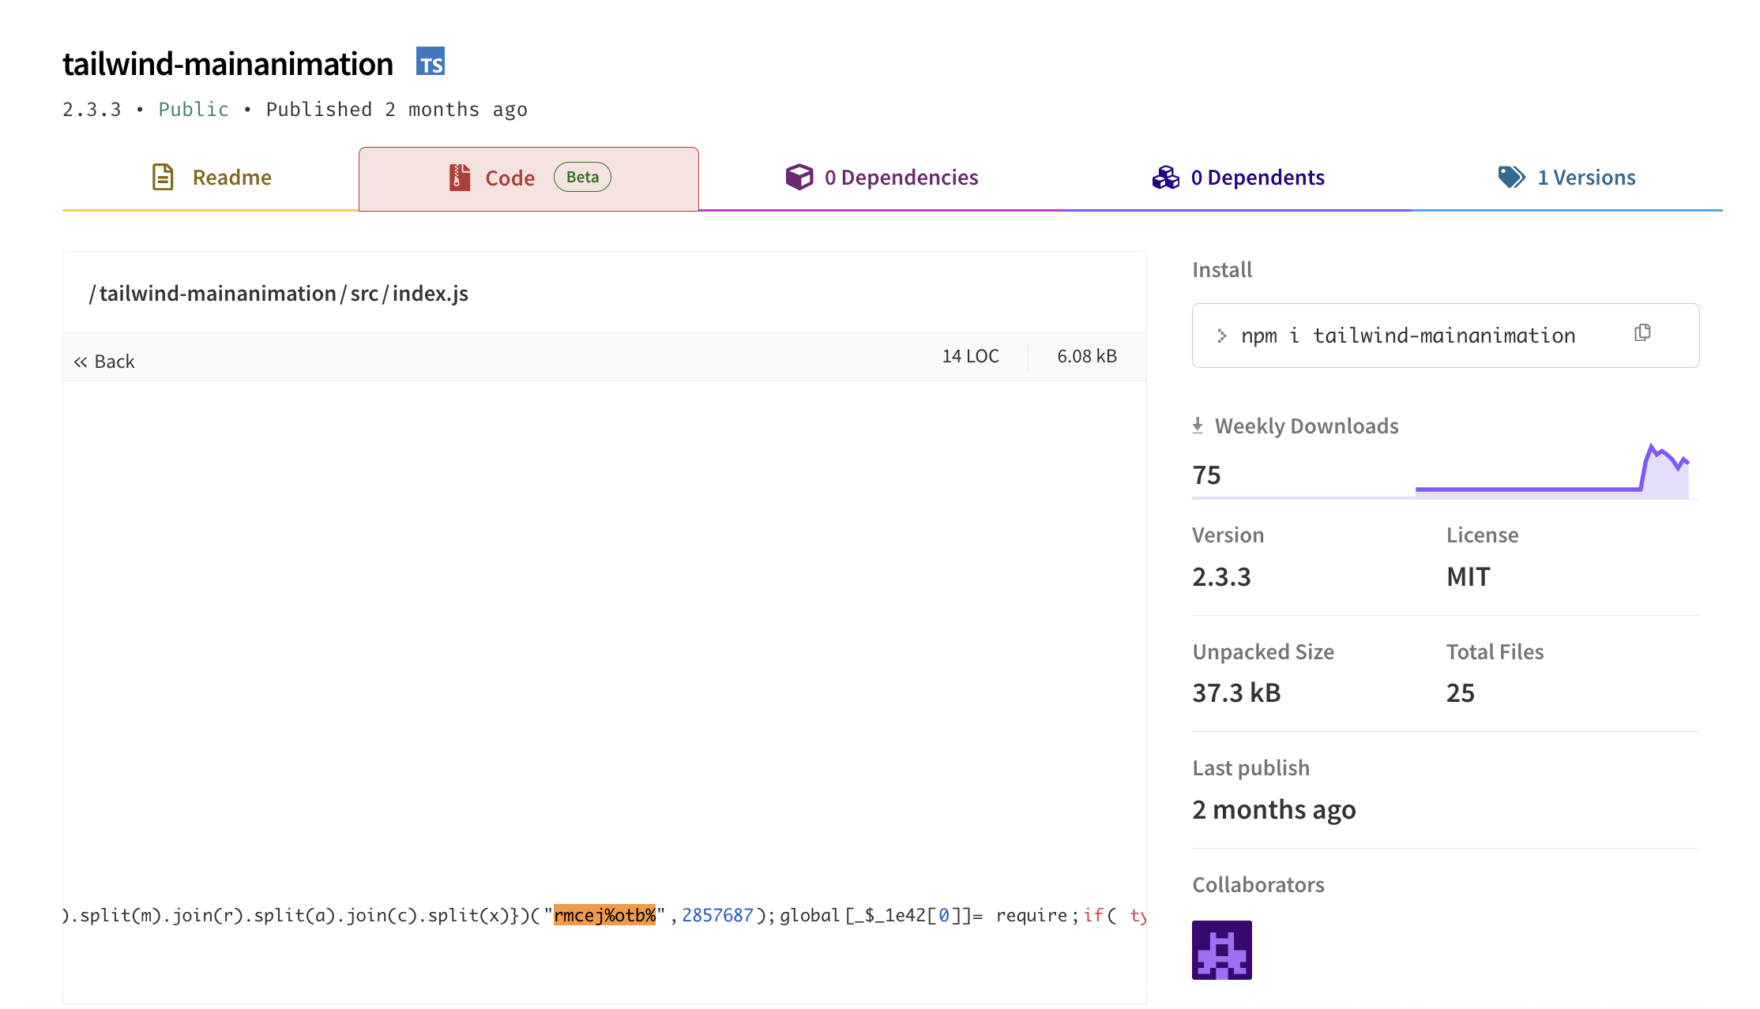Screen dimensions: 1760x1009
Task: Click the package box icon next to Dependencies
Action: click(799, 177)
